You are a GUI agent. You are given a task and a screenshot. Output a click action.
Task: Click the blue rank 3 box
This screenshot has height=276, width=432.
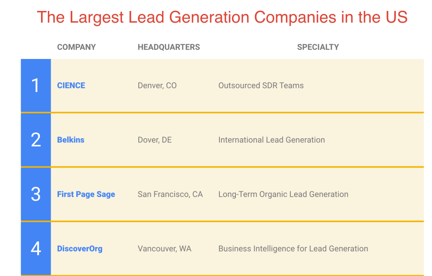tap(36, 194)
